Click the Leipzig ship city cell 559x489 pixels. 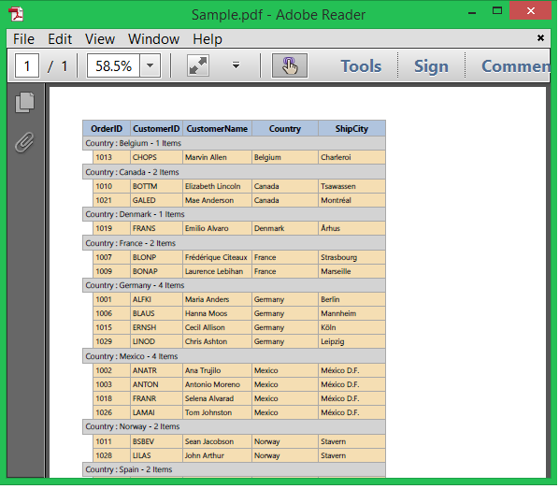tap(351, 341)
